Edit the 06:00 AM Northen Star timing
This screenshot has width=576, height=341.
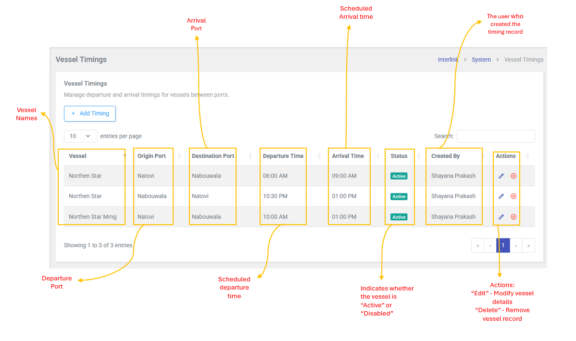pyautogui.click(x=501, y=176)
